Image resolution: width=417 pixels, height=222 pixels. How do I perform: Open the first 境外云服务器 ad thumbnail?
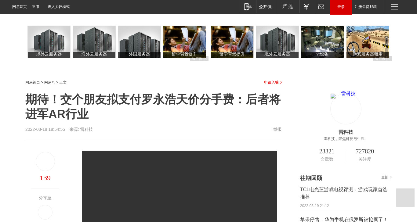click(x=49, y=42)
